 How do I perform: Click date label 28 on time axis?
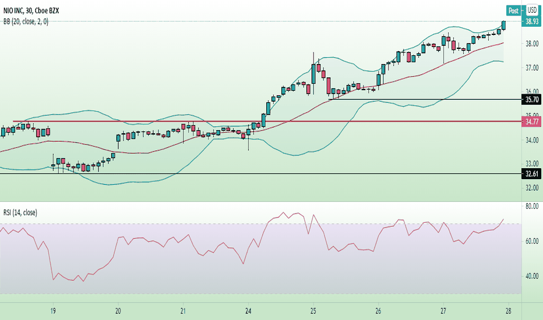point(509,311)
